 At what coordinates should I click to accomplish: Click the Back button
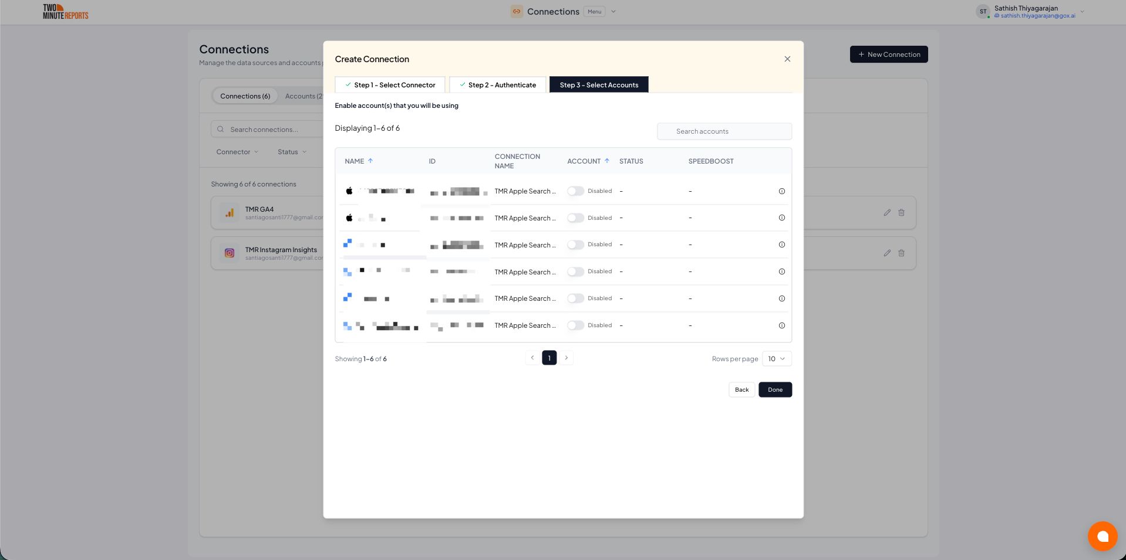click(x=741, y=390)
